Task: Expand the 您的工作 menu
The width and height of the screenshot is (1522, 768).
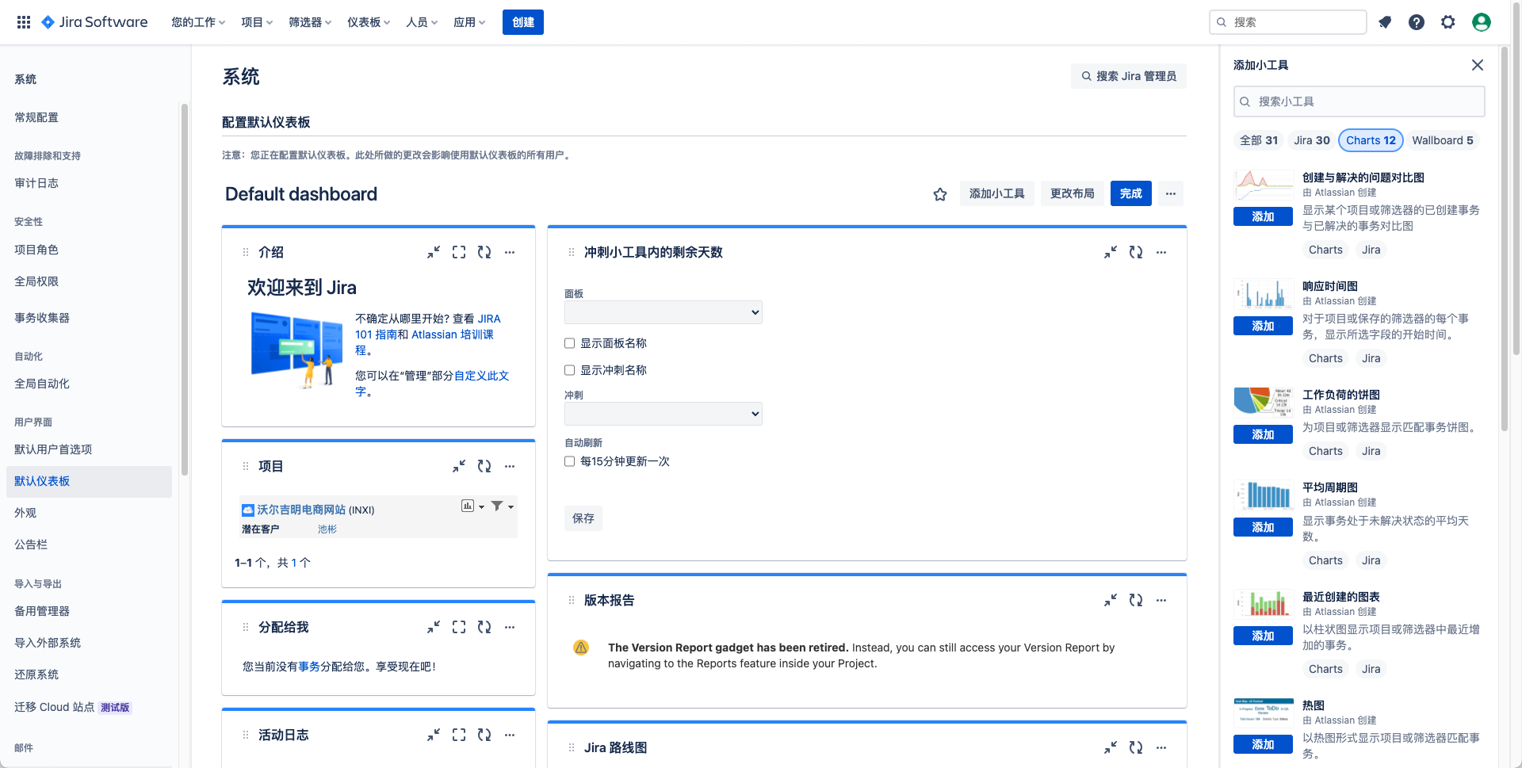Action: click(198, 22)
